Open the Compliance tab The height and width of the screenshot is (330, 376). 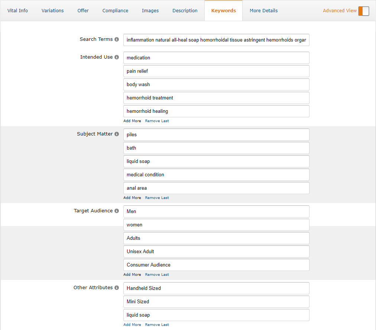[x=115, y=10]
